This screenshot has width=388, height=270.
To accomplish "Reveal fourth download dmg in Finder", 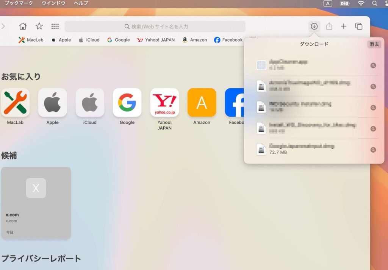I will [x=373, y=129].
